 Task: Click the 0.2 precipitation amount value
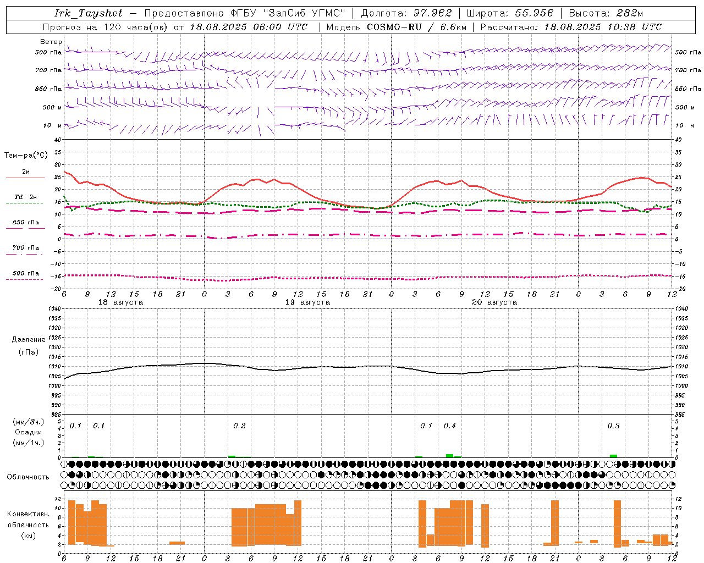pyautogui.click(x=239, y=426)
